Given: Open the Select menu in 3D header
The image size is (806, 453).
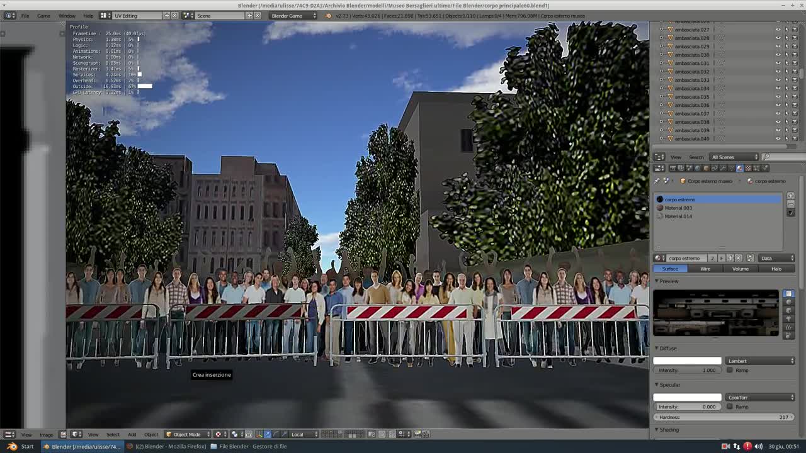Looking at the screenshot, I should click(113, 434).
